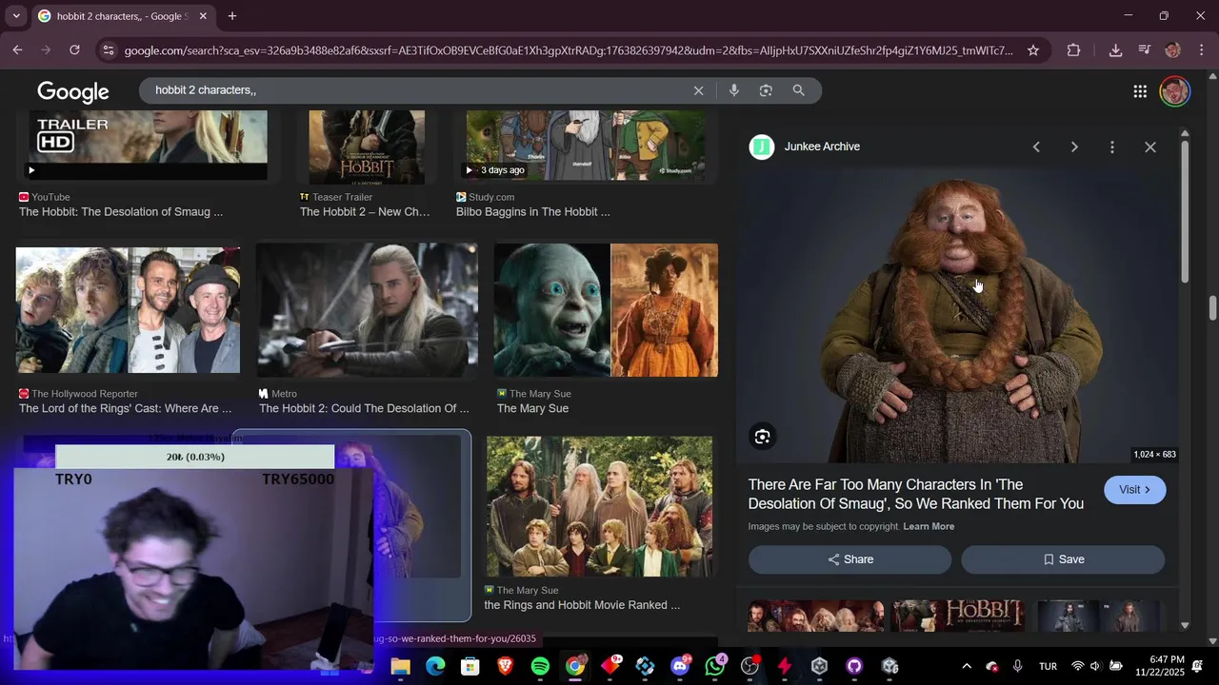
Task: Open the Junkee Archive source name
Action: [822, 147]
